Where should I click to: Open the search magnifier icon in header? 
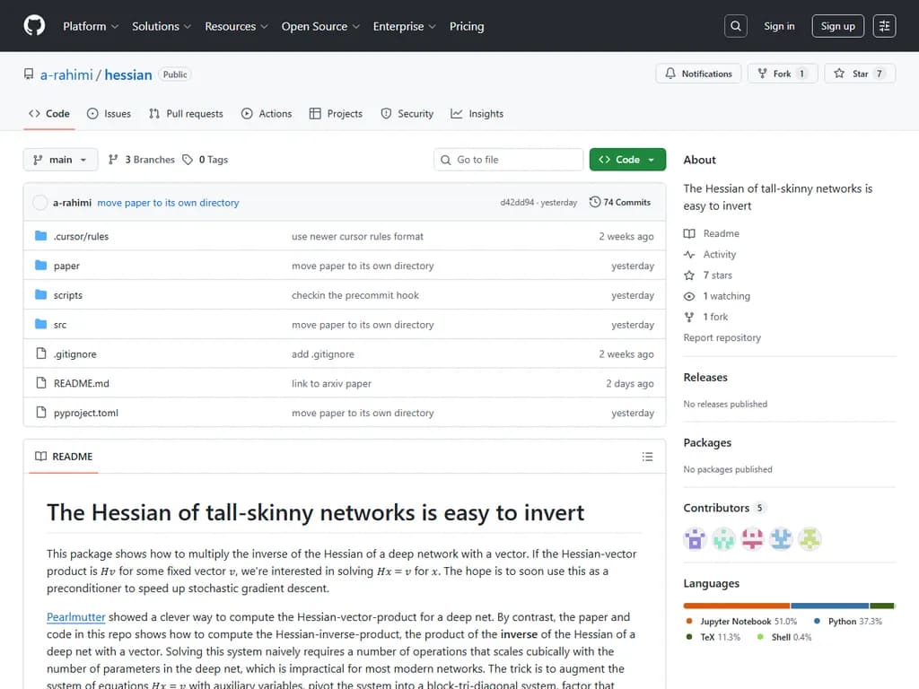point(736,26)
